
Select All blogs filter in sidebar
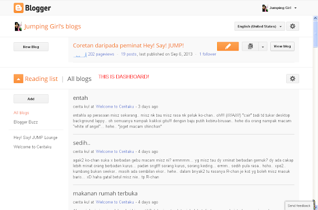click(21, 113)
